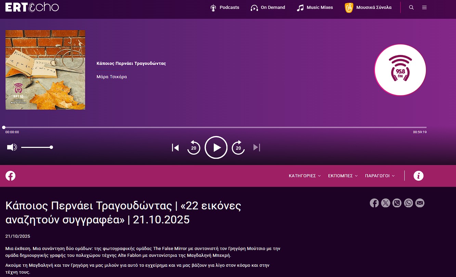Share episode via WhatsApp

(x=408, y=203)
